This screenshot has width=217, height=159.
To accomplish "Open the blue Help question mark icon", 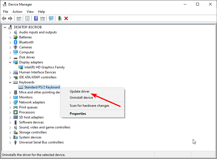I will [36, 18].
